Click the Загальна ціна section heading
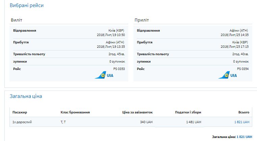257x141 pixels. click(26, 96)
